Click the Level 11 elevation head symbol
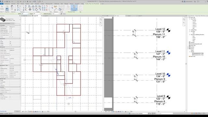Viewport: 208px width, 117px height. coord(168,53)
